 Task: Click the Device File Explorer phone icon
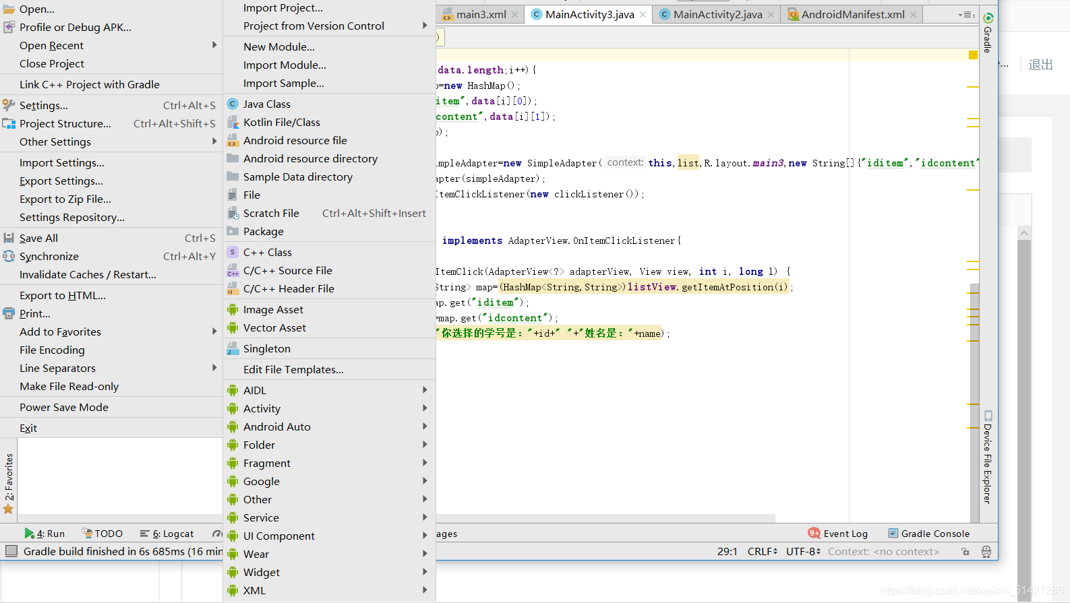pyautogui.click(x=988, y=416)
